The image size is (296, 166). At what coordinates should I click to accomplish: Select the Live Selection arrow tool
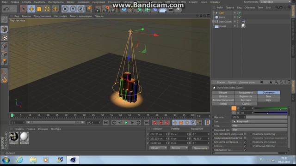[x=24, y=9]
